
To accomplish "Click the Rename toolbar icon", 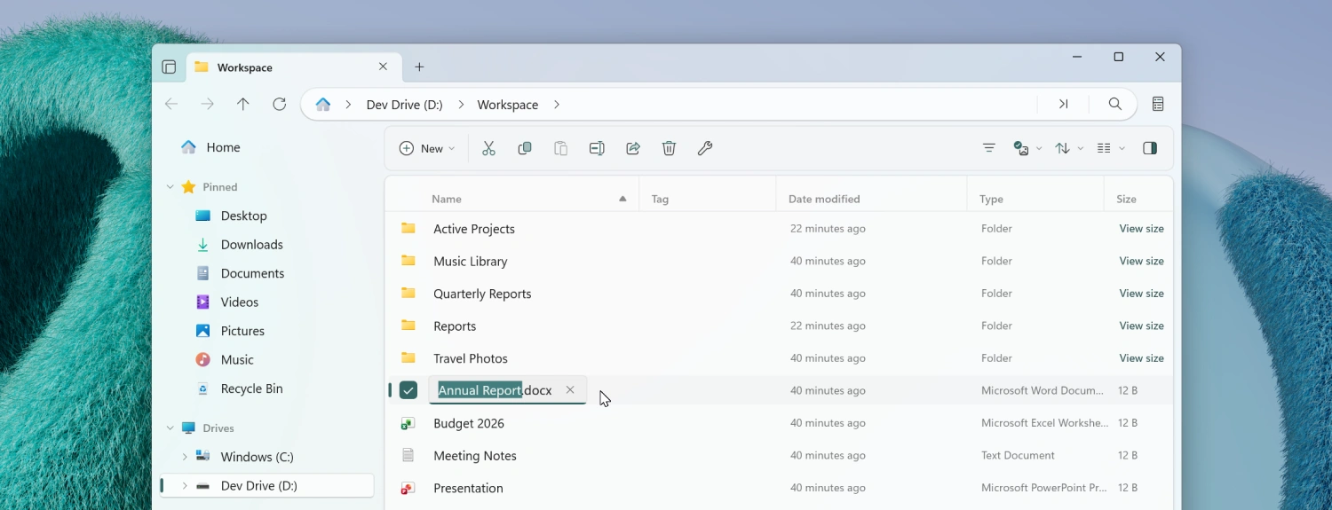I will [597, 148].
